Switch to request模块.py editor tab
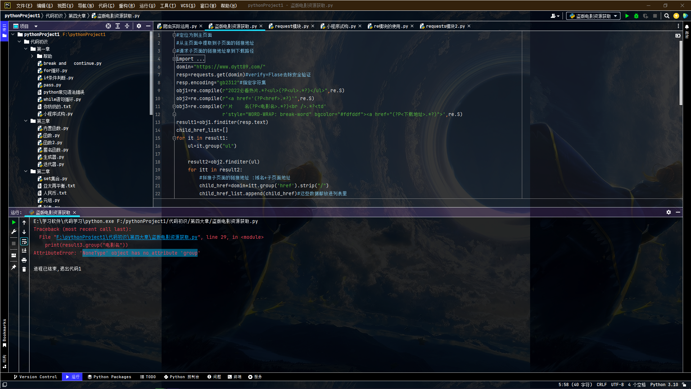 tap(291, 26)
